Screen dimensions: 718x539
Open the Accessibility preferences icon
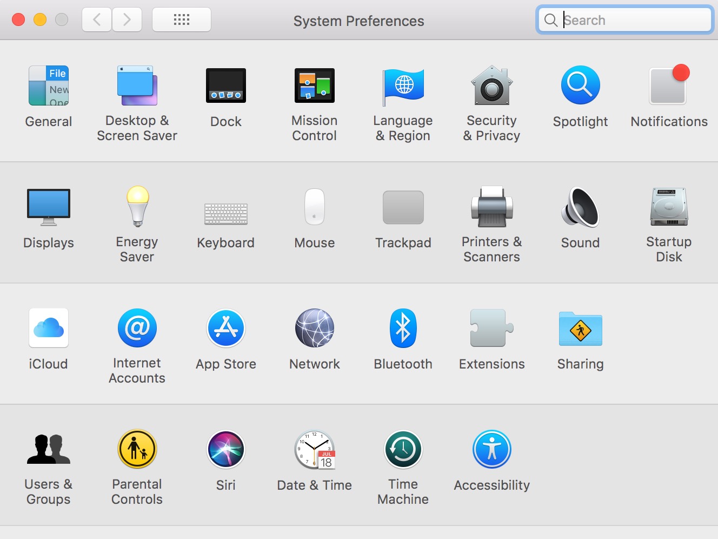tap(492, 449)
